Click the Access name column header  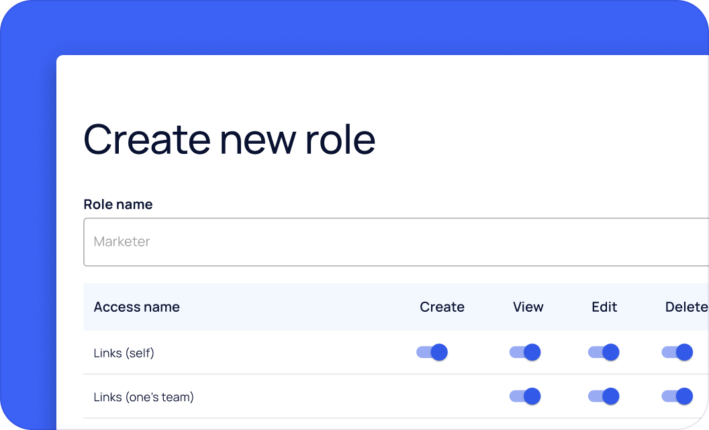(x=136, y=307)
